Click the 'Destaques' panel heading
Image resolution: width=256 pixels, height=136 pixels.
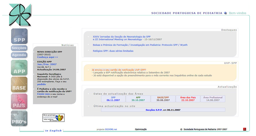[x=229, y=30]
